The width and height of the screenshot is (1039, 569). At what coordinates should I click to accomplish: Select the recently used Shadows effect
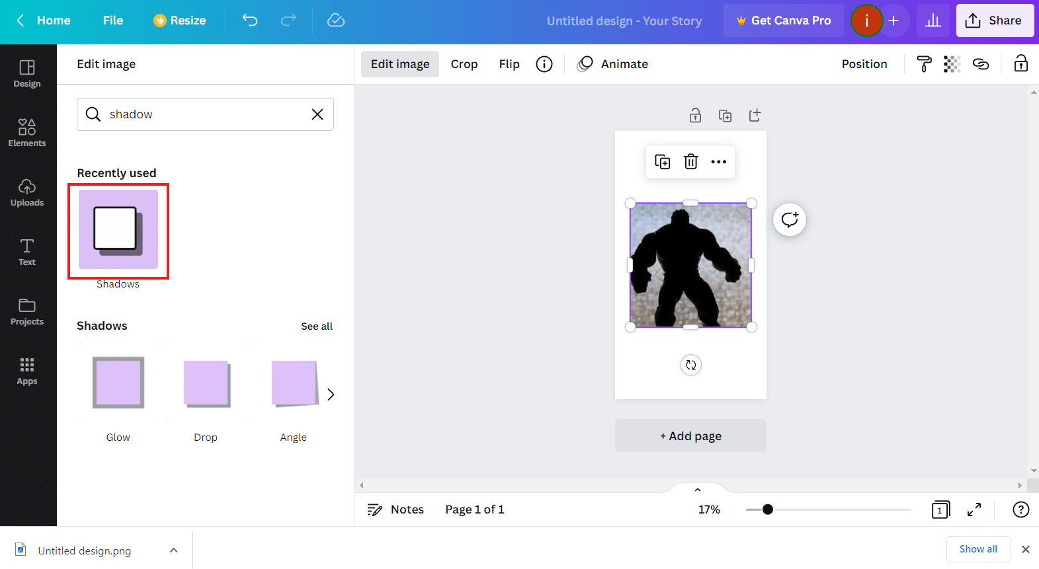[x=118, y=229]
